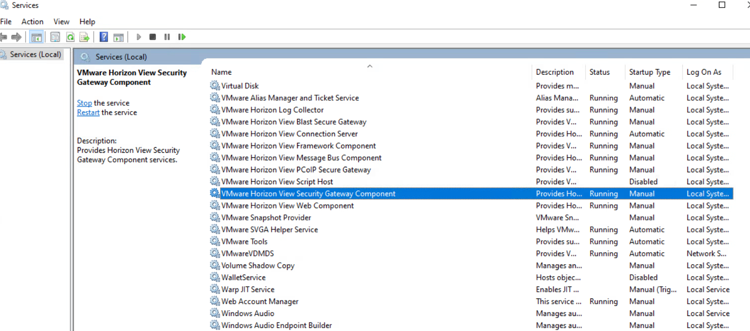Click 'This service ...' description cell
750x331 pixels.
[559, 302]
